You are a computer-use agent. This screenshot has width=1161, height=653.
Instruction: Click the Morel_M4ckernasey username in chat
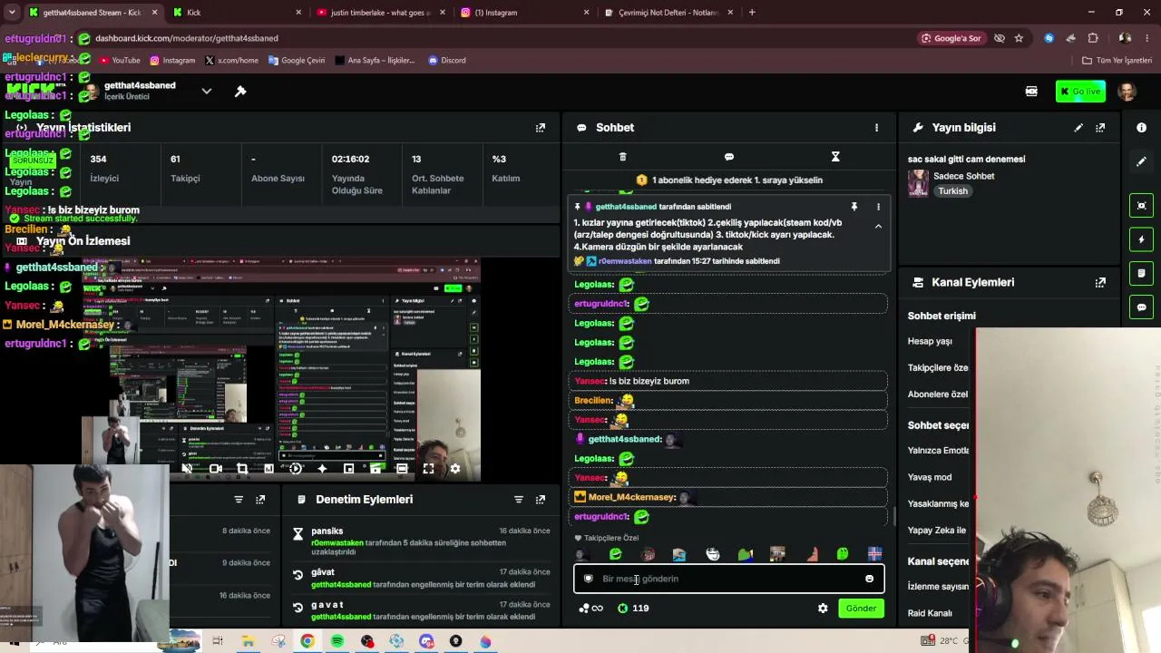[x=631, y=497]
